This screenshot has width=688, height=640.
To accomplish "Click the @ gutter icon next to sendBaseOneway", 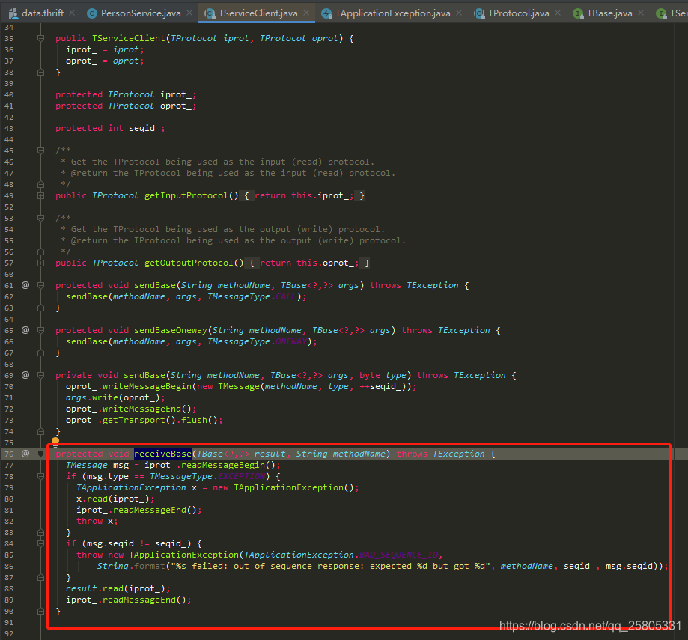I will click(x=25, y=330).
